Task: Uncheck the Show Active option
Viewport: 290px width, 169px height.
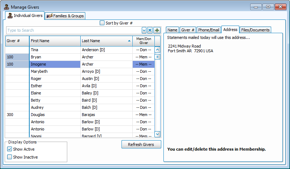Action: tap(10, 149)
